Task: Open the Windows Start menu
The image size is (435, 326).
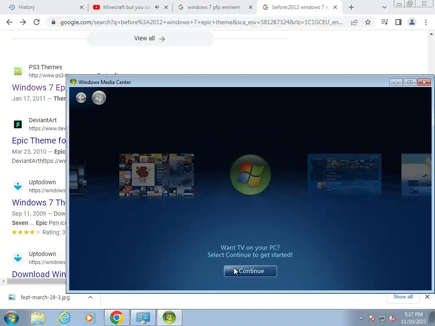Action: 11,318
